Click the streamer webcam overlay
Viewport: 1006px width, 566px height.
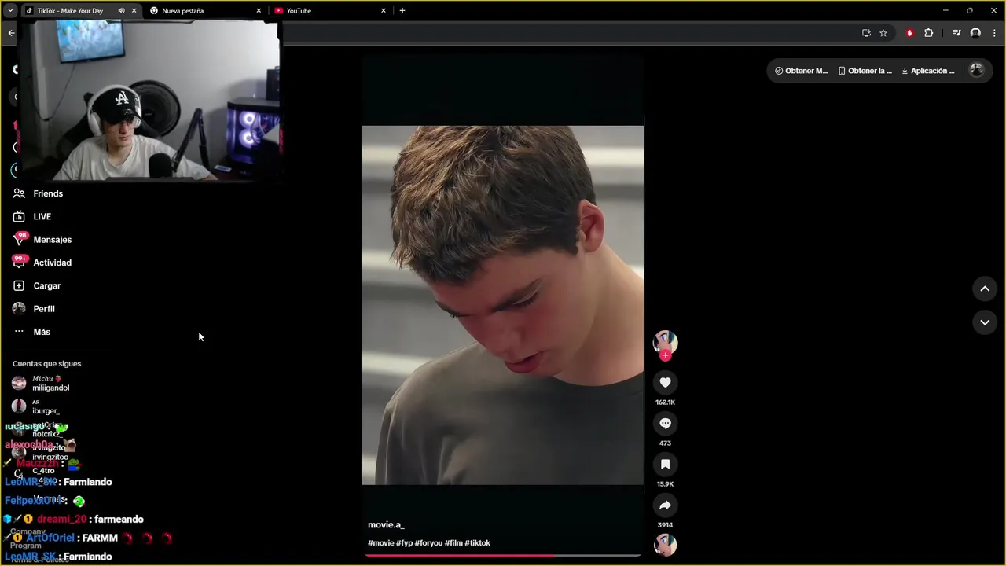pos(149,101)
